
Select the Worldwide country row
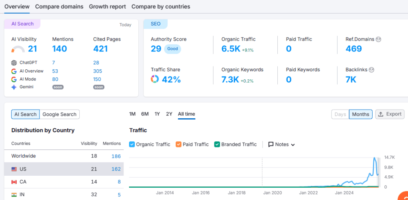pyautogui.click(x=64, y=156)
